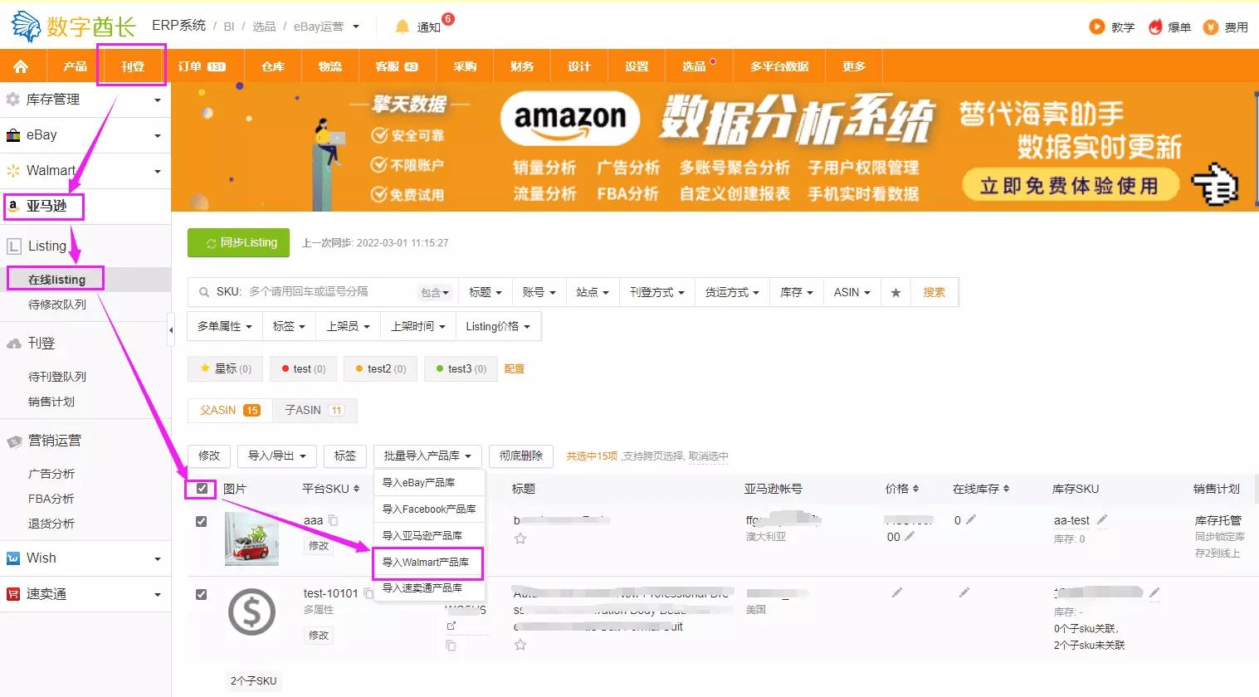Select 导入Walmart产品库 from the menu
Viewport: 1259px width, 697px height.
click(428, 563)
